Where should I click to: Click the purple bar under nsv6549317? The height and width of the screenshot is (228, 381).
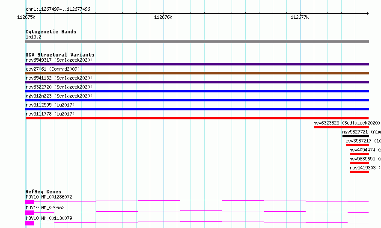[x=197, y=64]
